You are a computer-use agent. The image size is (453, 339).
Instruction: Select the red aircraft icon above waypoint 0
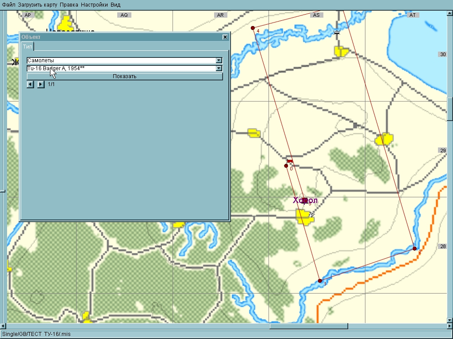(290, 161)
